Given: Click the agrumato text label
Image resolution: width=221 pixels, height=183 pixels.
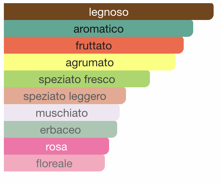Looking at the screenshot, I should [x=90, y=63].
